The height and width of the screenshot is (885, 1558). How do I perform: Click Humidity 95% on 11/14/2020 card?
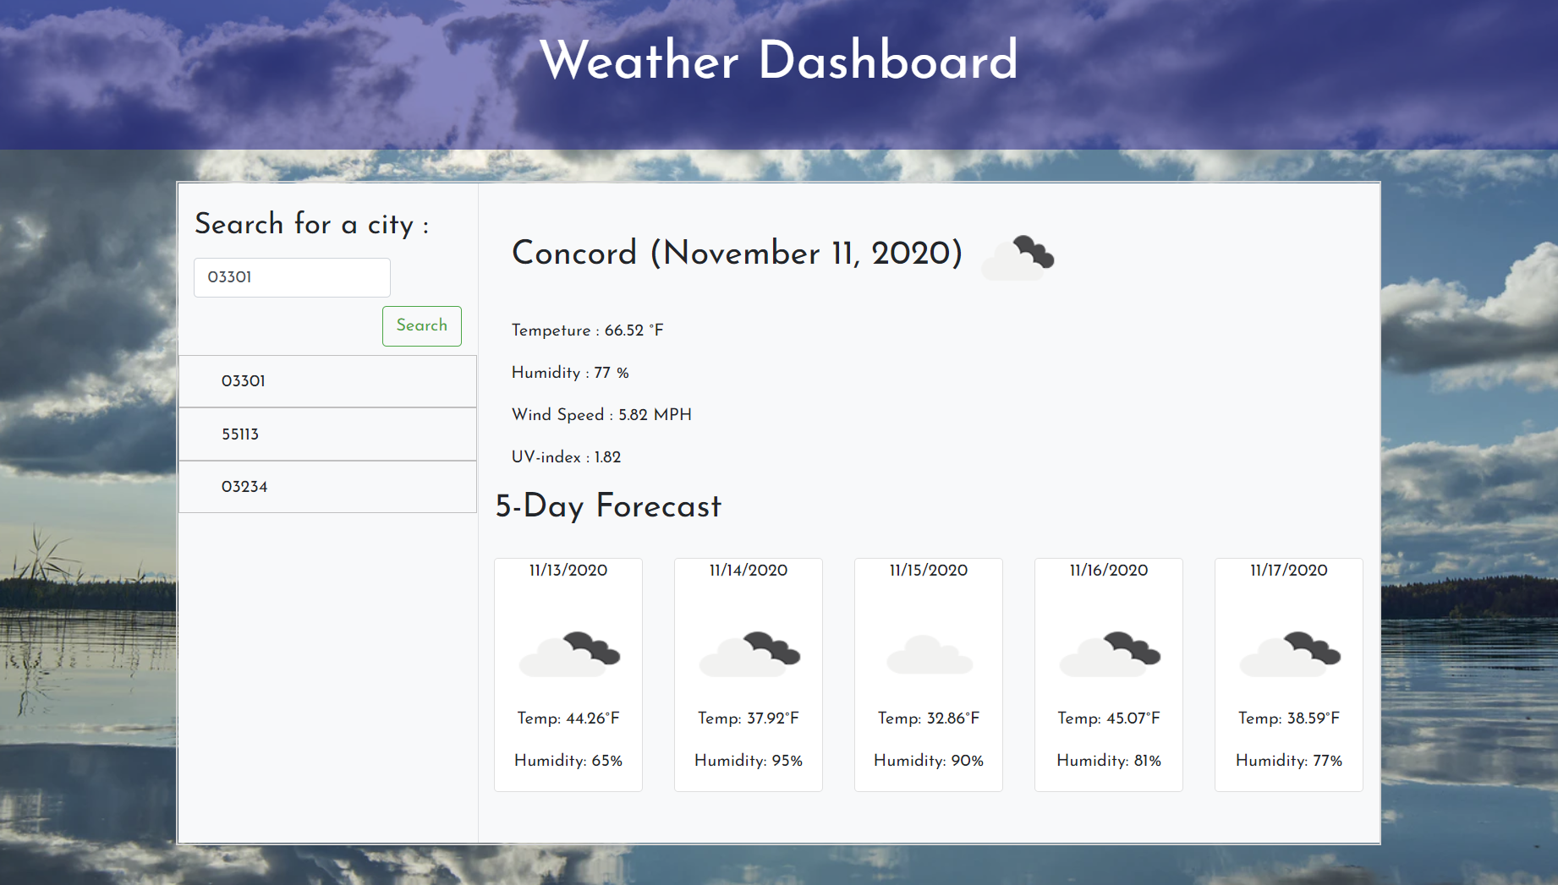[x=749, y=761]
